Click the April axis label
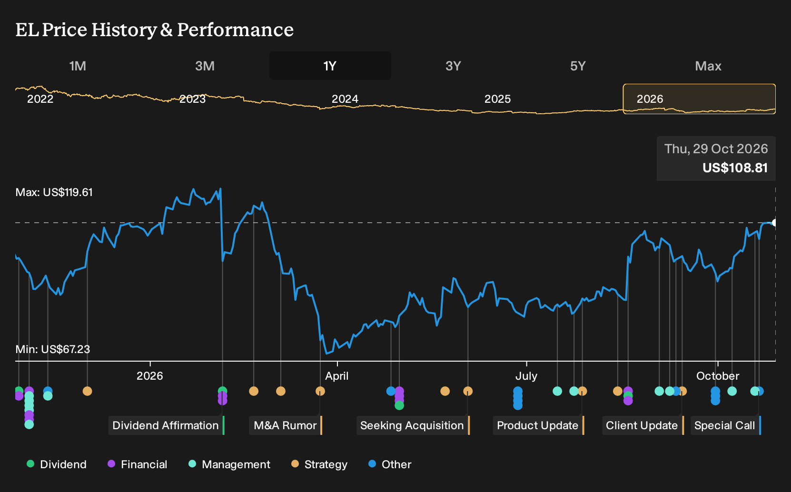This screenshot has width=791, height=492. 337,376
